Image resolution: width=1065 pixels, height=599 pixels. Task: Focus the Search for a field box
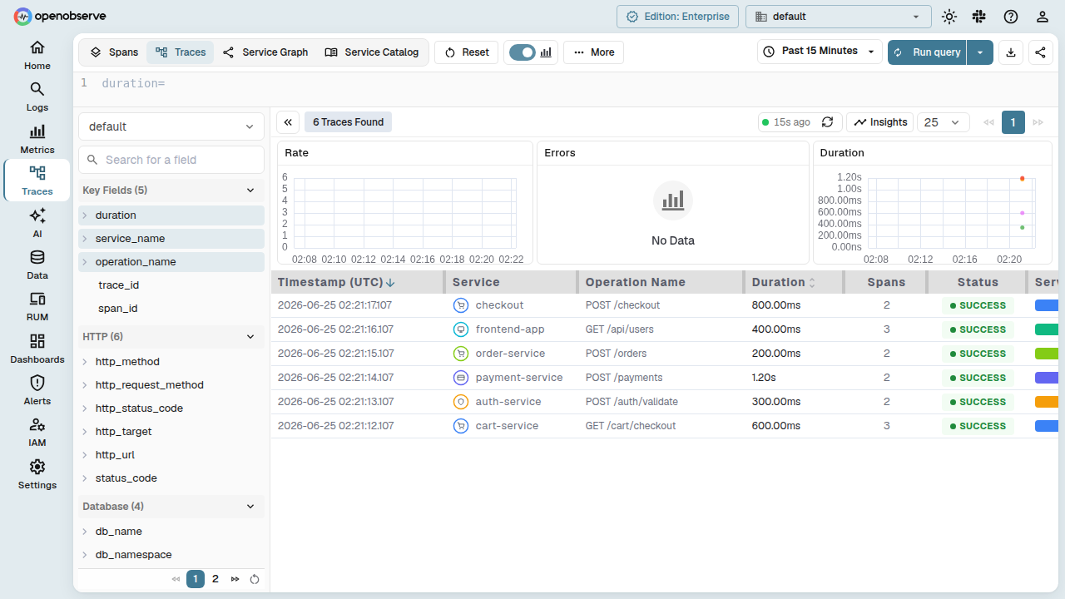[x=171, y=160]
